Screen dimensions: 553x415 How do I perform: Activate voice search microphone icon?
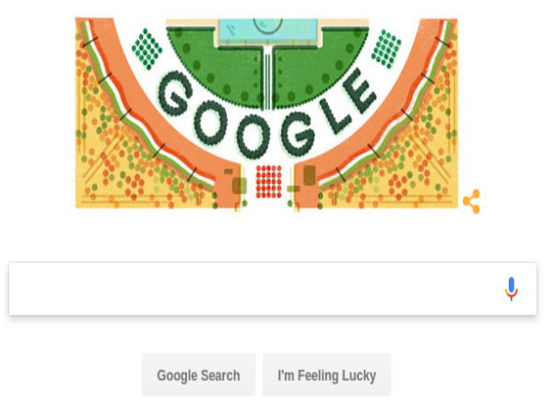pyautogui.click(x=511, y=289)
